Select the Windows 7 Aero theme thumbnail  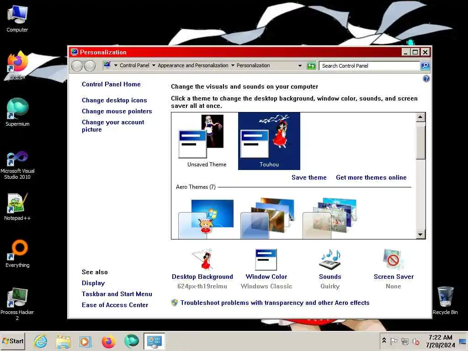click(207, 218)
